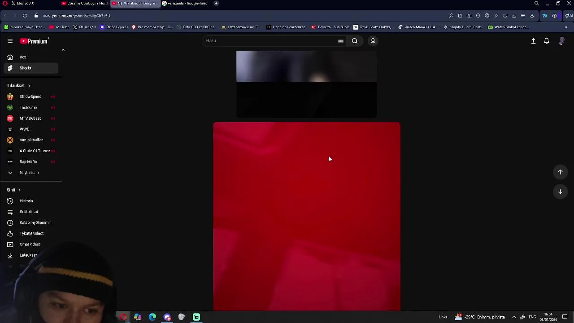
Task: Open a new browser tab
Action: 216,3
